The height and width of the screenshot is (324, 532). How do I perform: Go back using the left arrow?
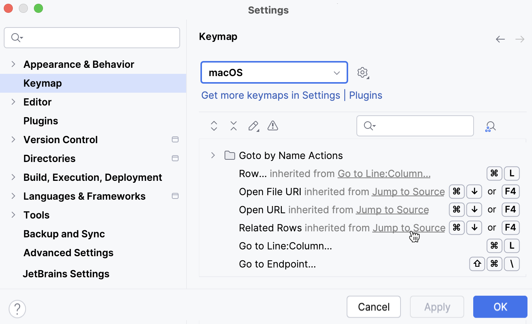500,39
